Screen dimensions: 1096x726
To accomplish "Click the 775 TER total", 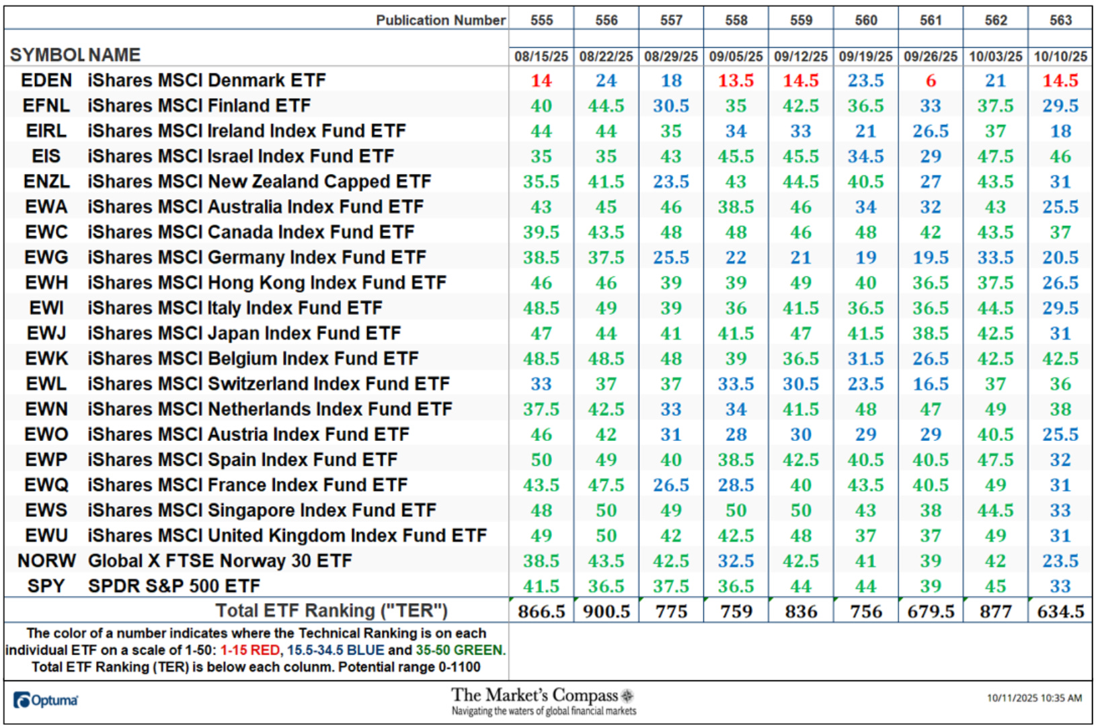I will pos(671,612).
